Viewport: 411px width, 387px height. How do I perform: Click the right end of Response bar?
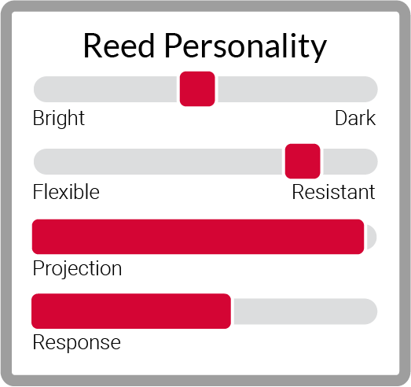371,311
